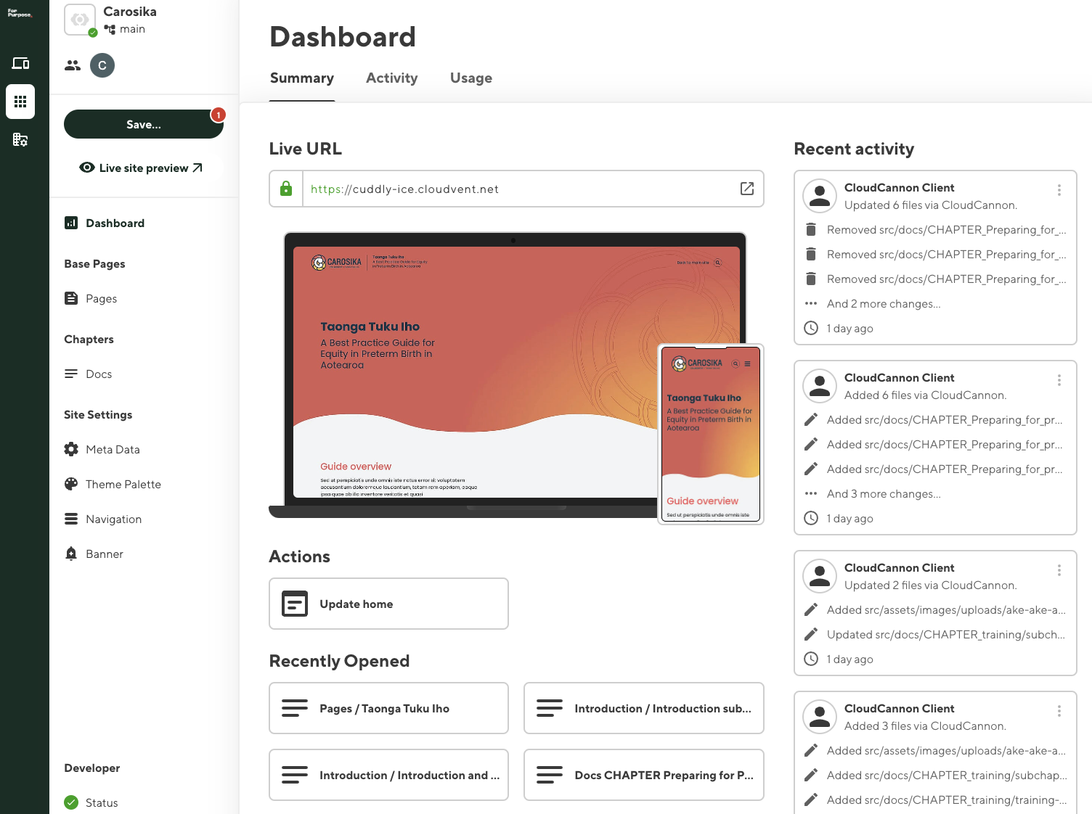Open options menu for 'Updated 2 files' card

(x=1059, y=570)
